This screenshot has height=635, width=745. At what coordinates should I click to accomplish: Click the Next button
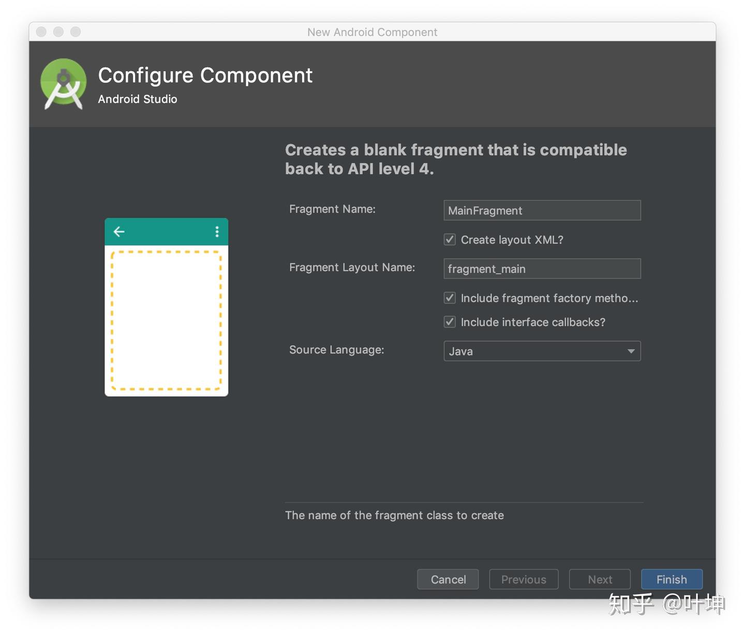pyautogui.click(x=600, y=580)
